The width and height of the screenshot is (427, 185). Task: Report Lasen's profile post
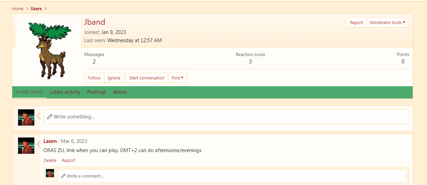(68, 160)
